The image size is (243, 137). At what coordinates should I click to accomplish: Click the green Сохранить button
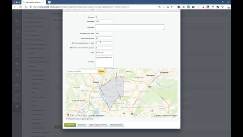(70, 125)
